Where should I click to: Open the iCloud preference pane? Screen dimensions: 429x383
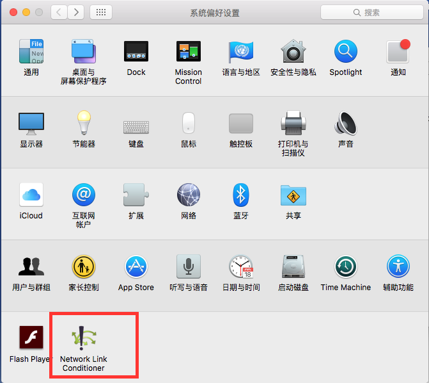31,195
